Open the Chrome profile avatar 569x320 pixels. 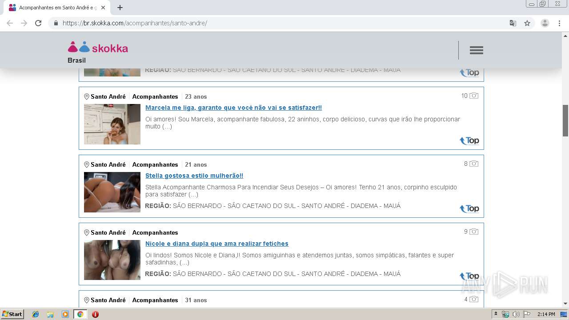pyautogui.click(x=545, y=23)
